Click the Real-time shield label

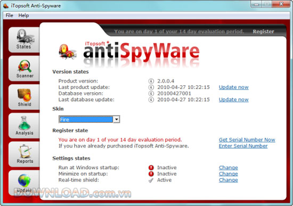(x=79, y=180)
